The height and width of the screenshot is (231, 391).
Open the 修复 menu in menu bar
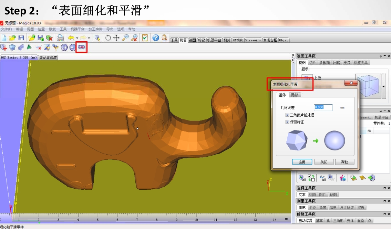tap(52, 29)
